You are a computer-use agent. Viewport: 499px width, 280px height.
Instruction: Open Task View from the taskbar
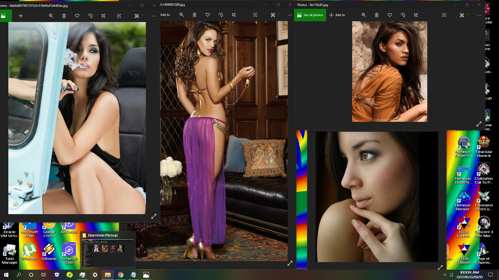(44, 275)
